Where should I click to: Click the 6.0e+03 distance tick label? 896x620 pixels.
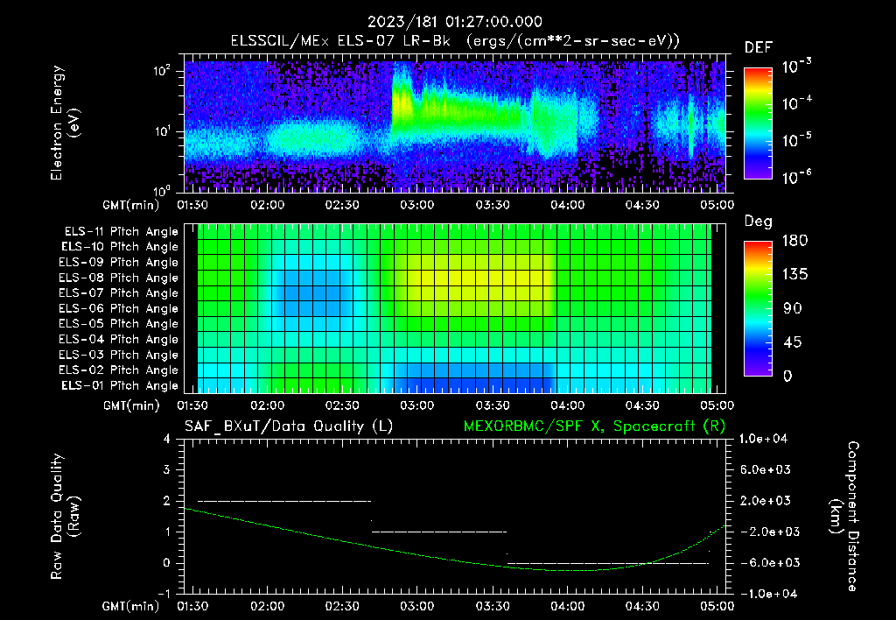tap(765, 469)
